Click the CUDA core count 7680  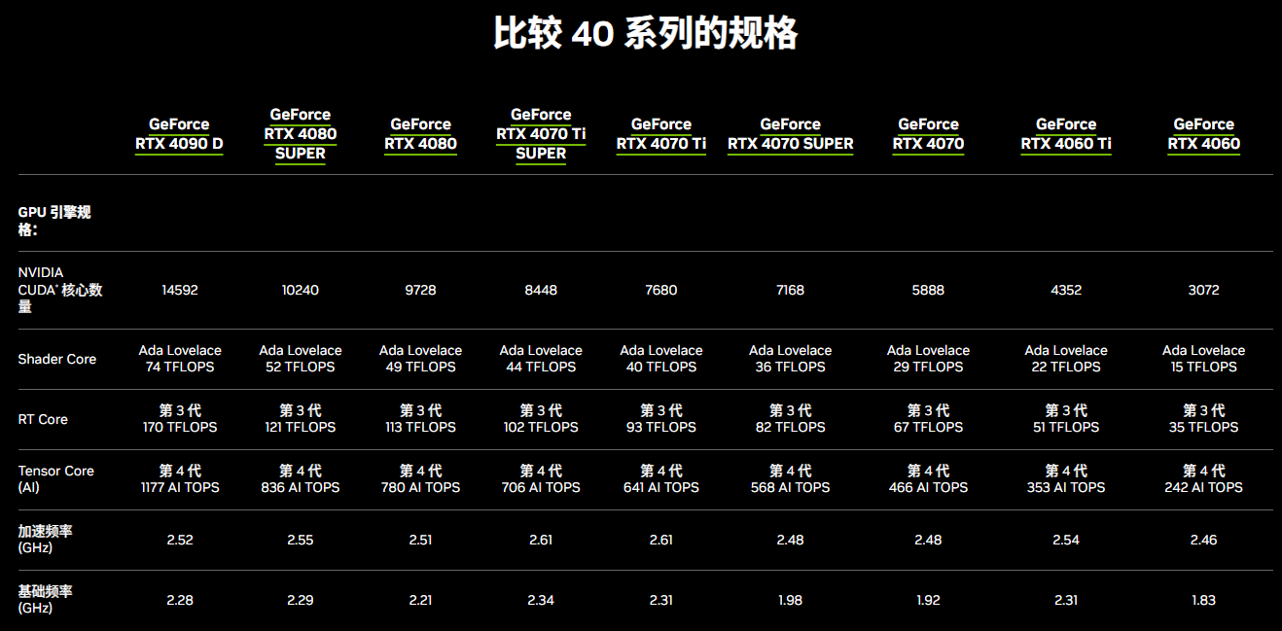(661, 290)
